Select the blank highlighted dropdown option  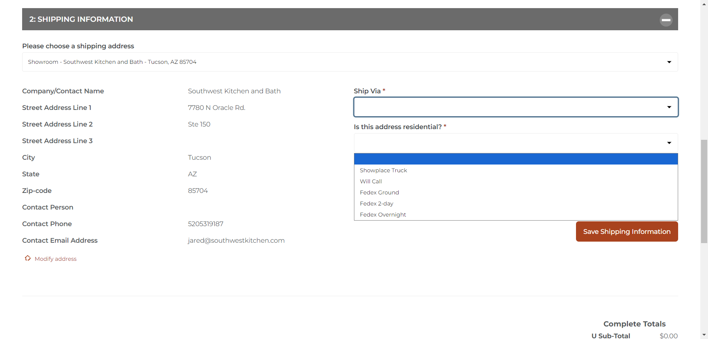coord(516,159)
